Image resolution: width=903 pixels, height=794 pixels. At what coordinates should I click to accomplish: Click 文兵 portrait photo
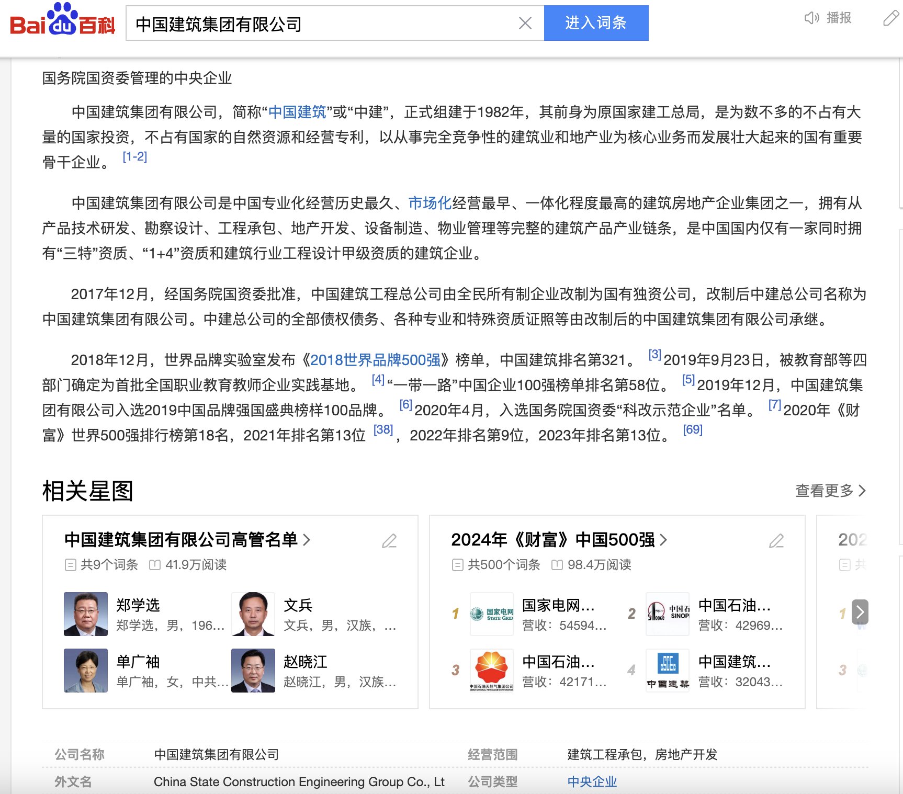(253, 614)
